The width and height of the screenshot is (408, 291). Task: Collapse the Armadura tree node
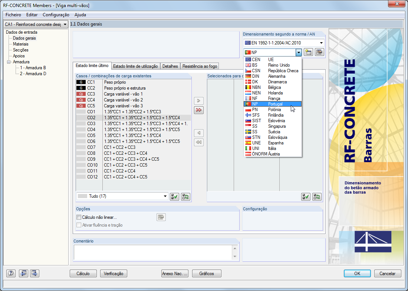(9, 62)
